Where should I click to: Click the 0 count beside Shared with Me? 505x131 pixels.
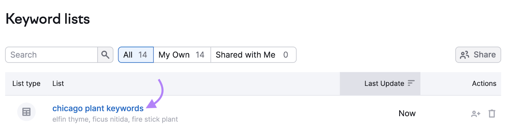pos(286,55)
